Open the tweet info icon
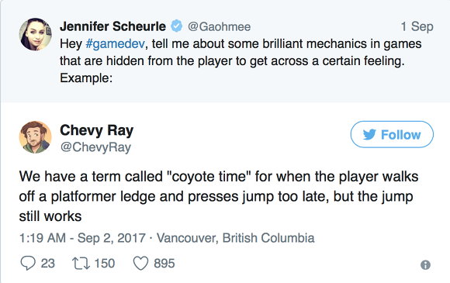Screen dimensions: 450x283 (425, 264)
